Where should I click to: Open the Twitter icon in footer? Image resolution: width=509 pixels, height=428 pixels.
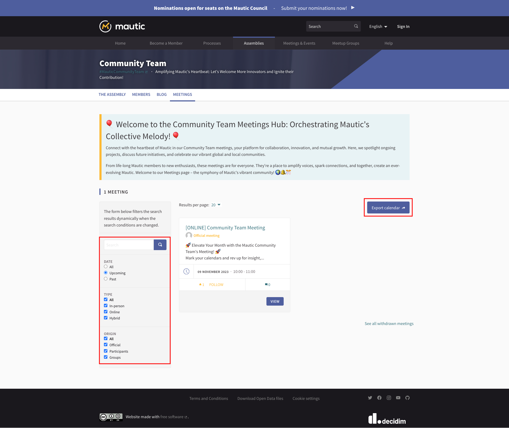click(370, 398)
